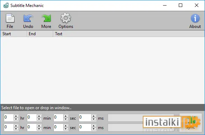Decrease second row sec value

[x=66, y=129]
